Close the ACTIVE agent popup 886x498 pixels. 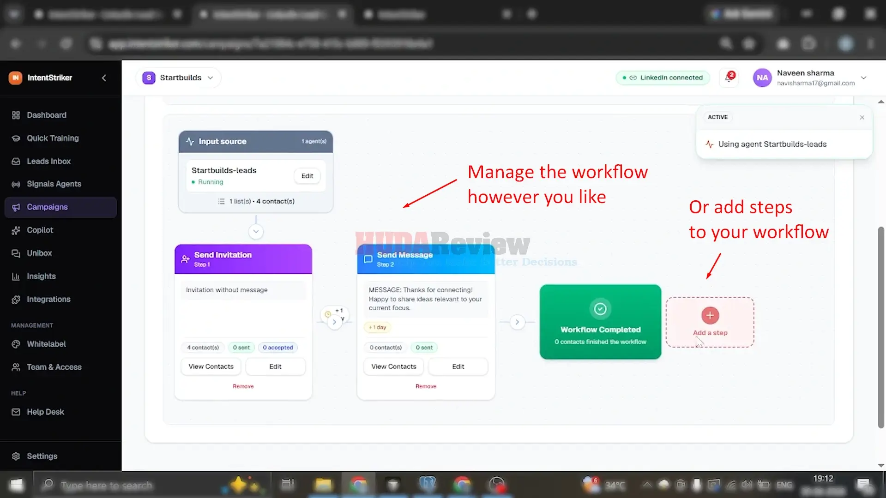(x=862, y=117)
